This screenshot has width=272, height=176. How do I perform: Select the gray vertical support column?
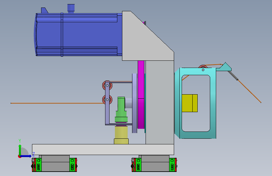tap(160, 102)
